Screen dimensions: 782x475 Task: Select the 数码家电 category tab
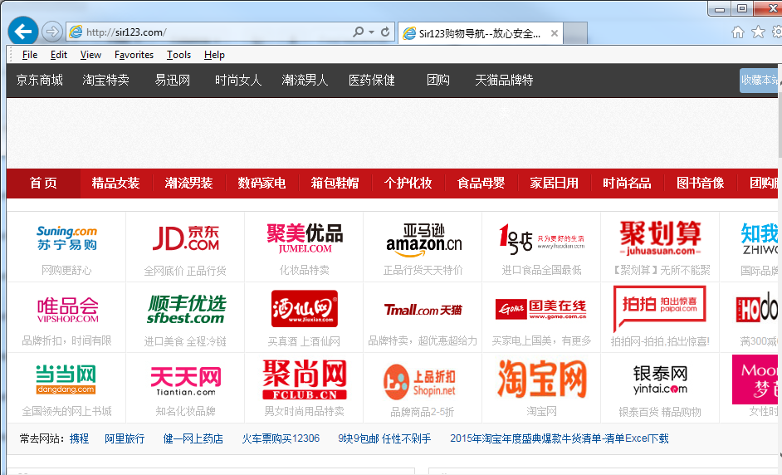[261, 184]
